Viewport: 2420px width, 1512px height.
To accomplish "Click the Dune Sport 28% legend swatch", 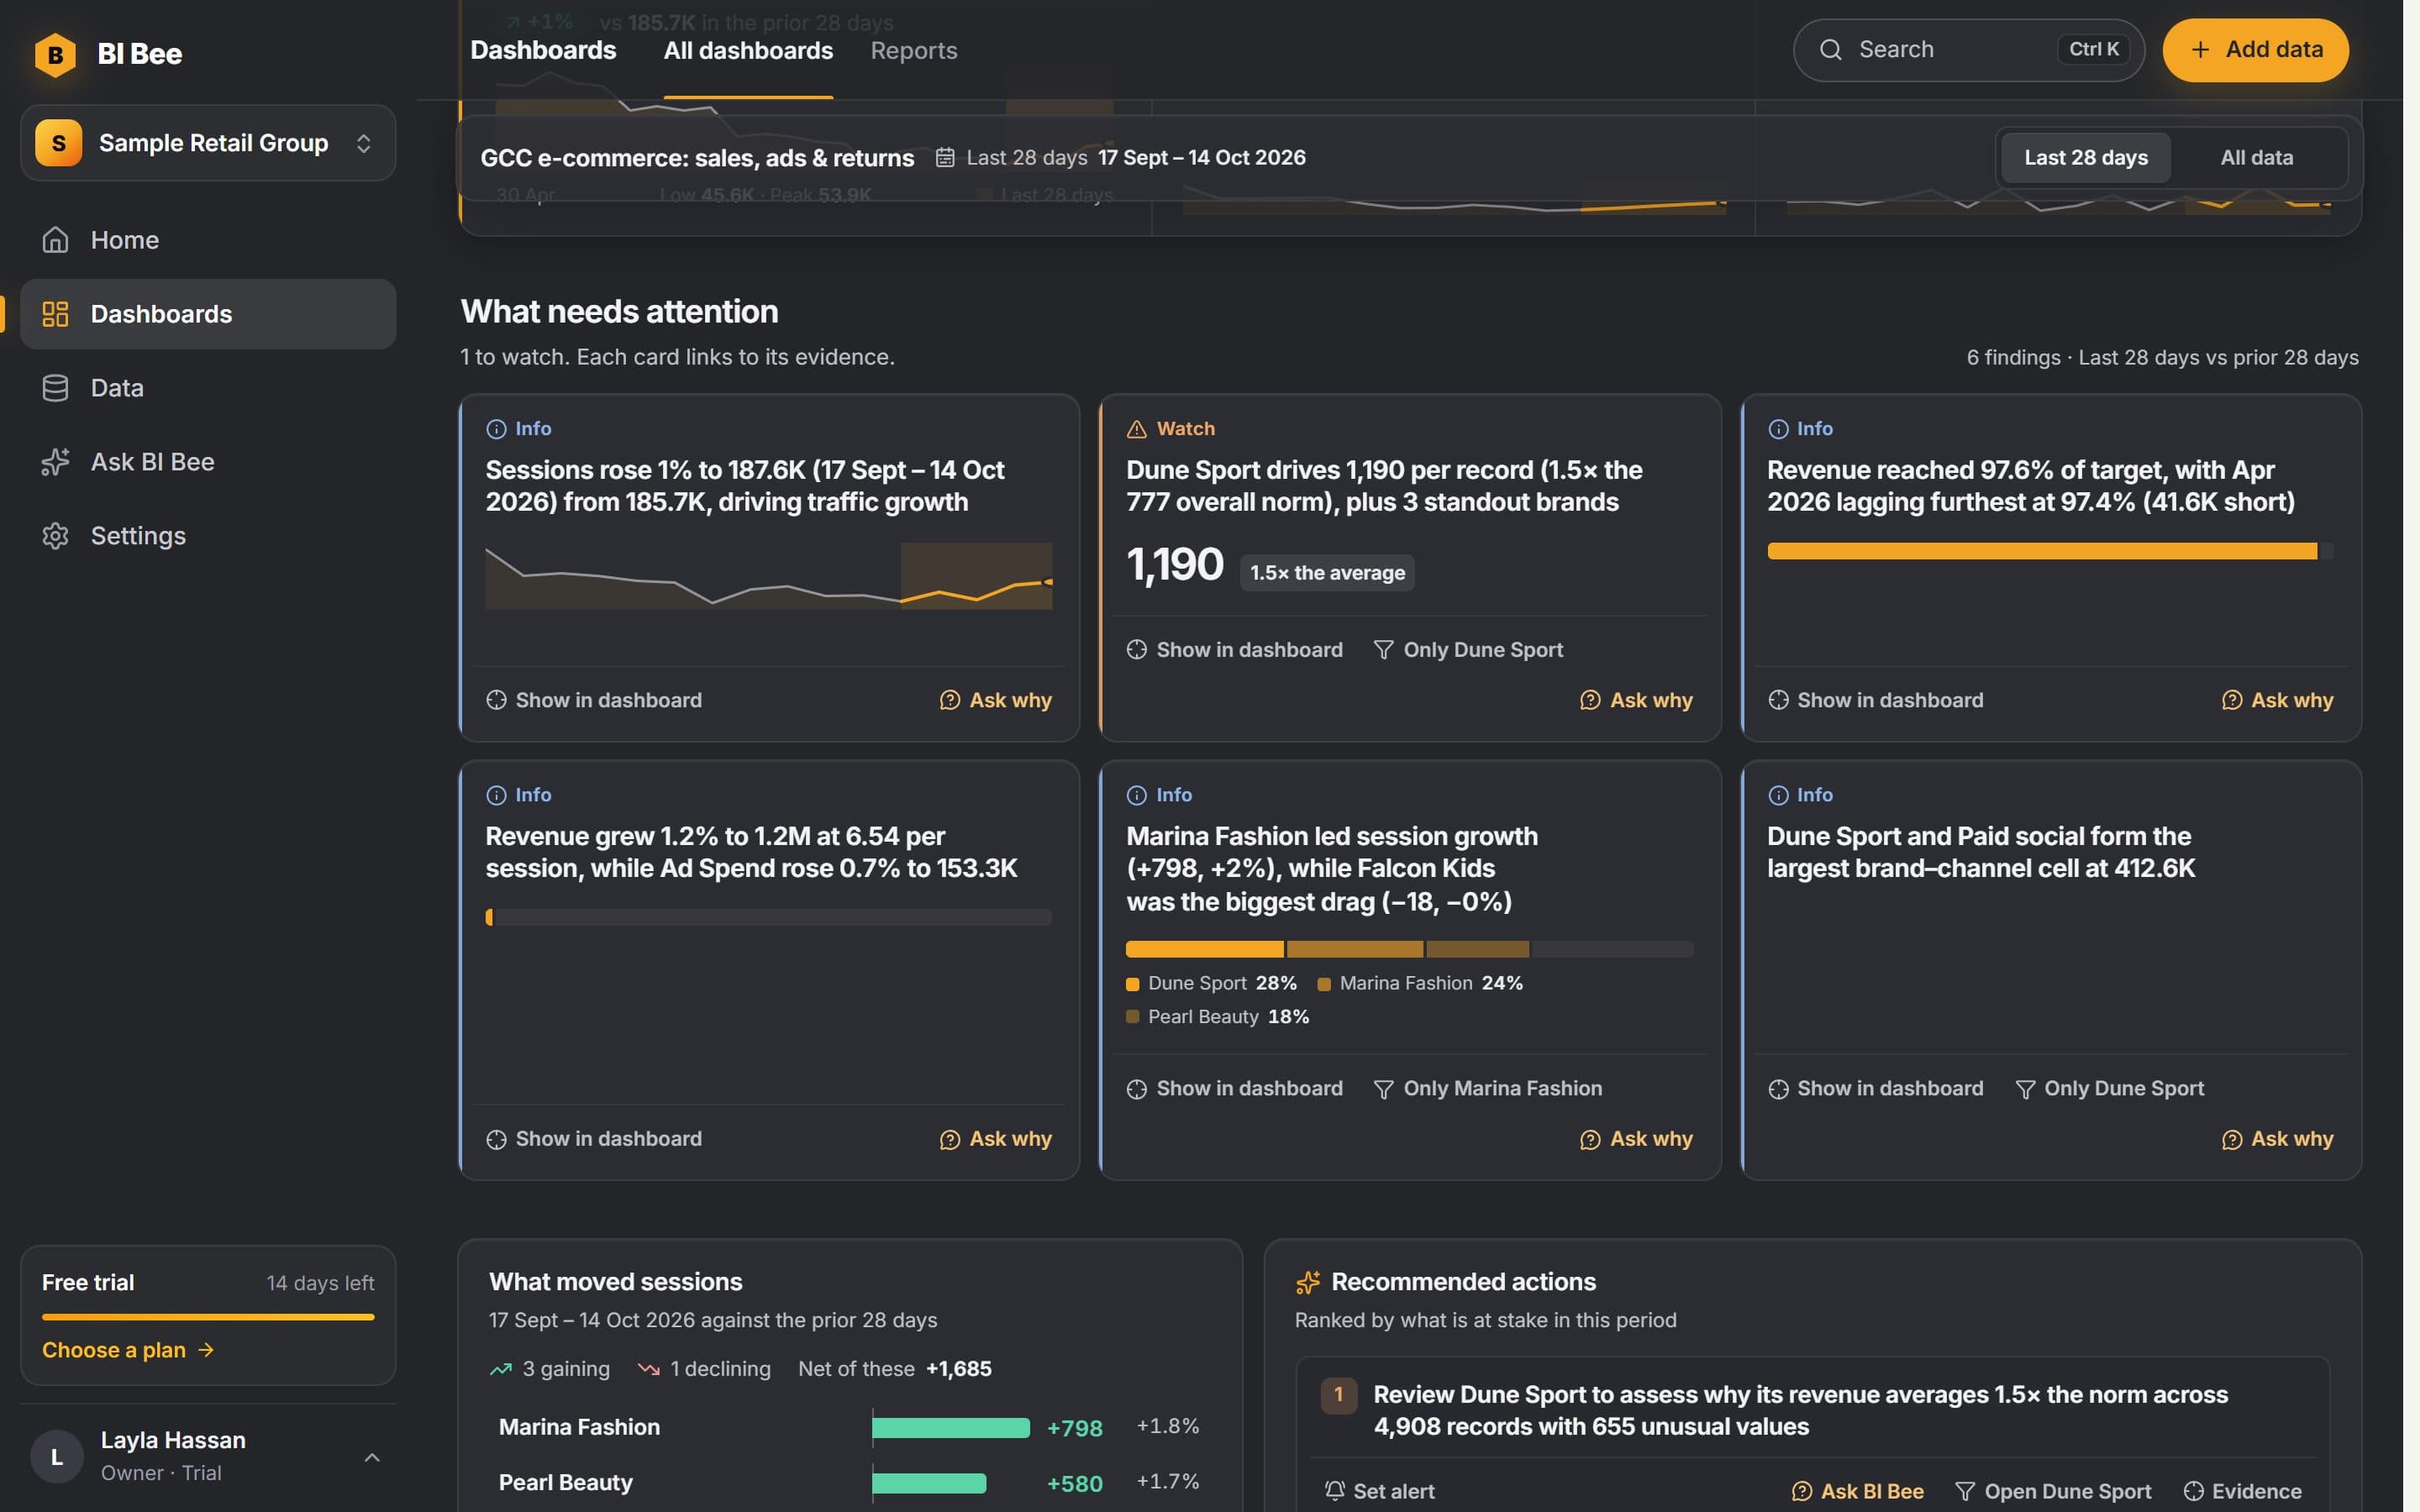I will click(1132, 984).
